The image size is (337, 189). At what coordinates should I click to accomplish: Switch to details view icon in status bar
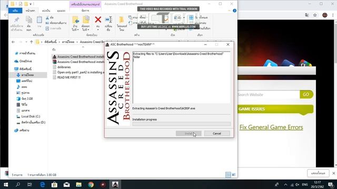click(x=228, y=175)
